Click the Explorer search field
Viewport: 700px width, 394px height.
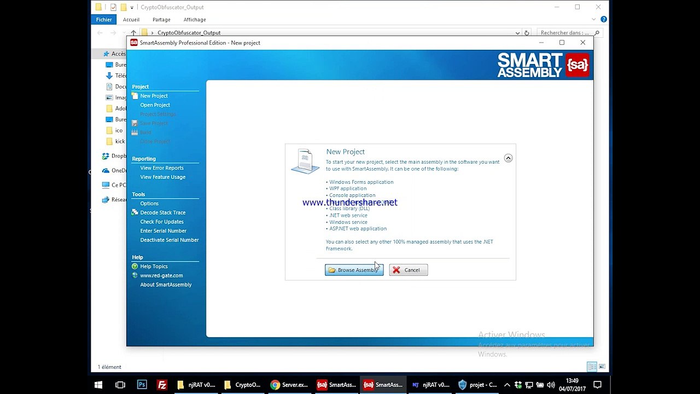point(569,33)
